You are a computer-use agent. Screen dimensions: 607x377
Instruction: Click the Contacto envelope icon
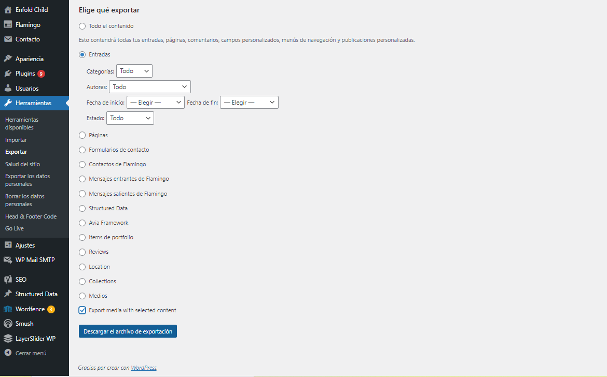(8, 39)
